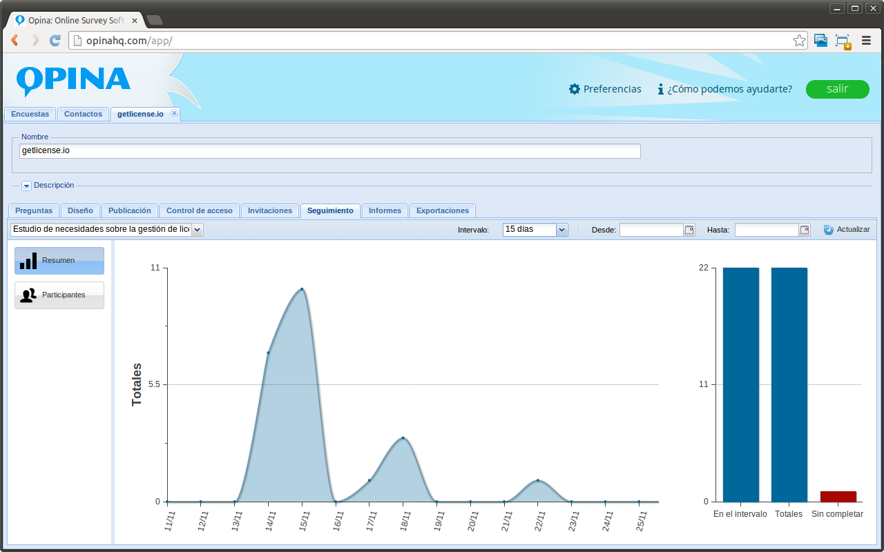Open the survey selector showing Estudio de necesidades
Screen dimensions: 884x552
click(x=198, y=229)
